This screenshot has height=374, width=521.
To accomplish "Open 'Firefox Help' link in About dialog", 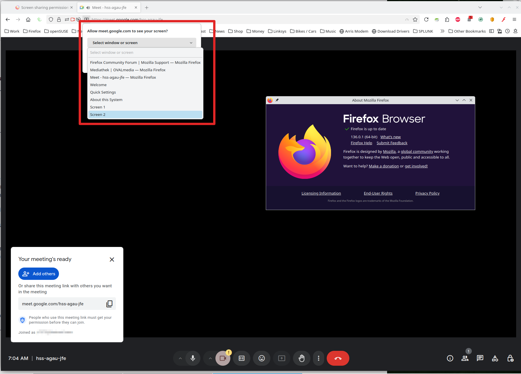I will [x=361, y=143].
